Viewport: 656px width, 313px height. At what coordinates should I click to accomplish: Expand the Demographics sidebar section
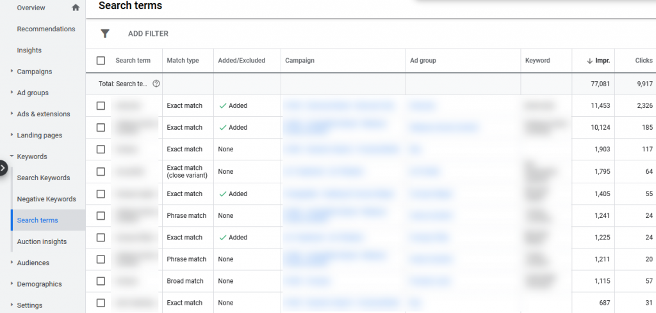tap(12, 284)
